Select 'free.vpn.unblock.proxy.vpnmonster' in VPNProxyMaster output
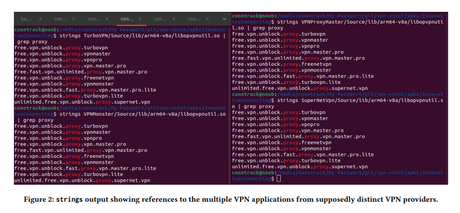The image size is (460, 213). 281,70
